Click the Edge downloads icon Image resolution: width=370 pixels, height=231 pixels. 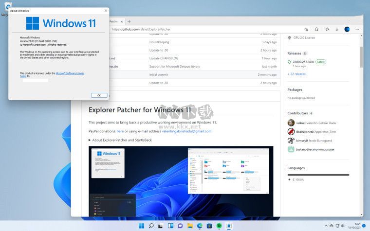point(336,29)
